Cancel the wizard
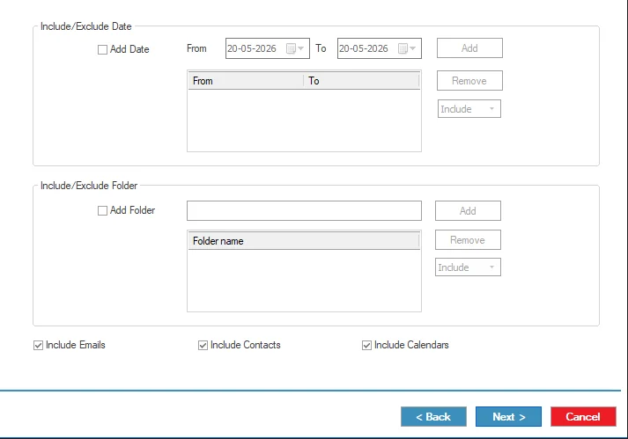The height and width of the screenshot is (439, 628). 583,417
